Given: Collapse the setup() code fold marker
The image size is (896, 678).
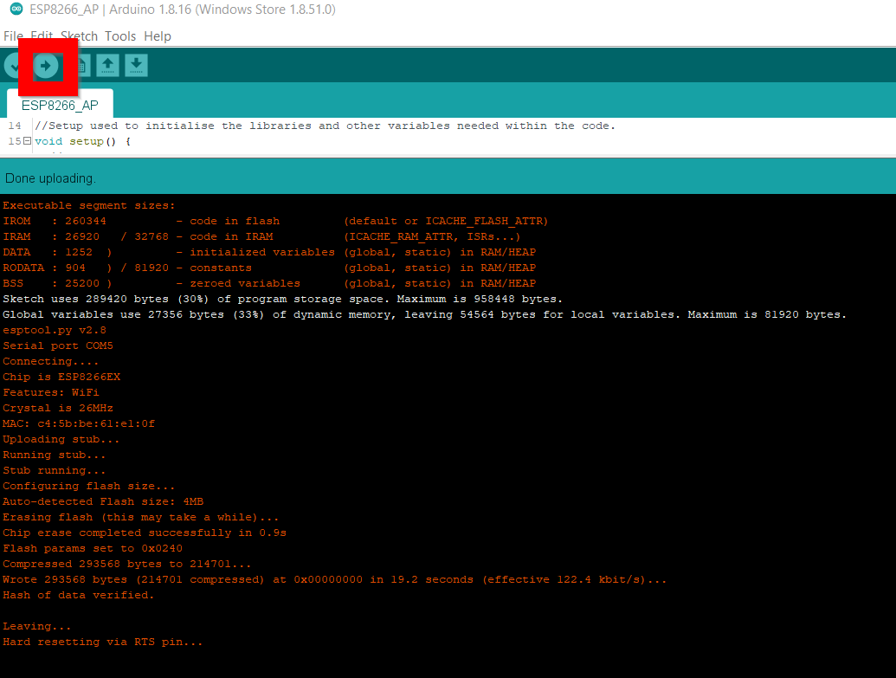Looking at the screenshot, I should (27, 140).
